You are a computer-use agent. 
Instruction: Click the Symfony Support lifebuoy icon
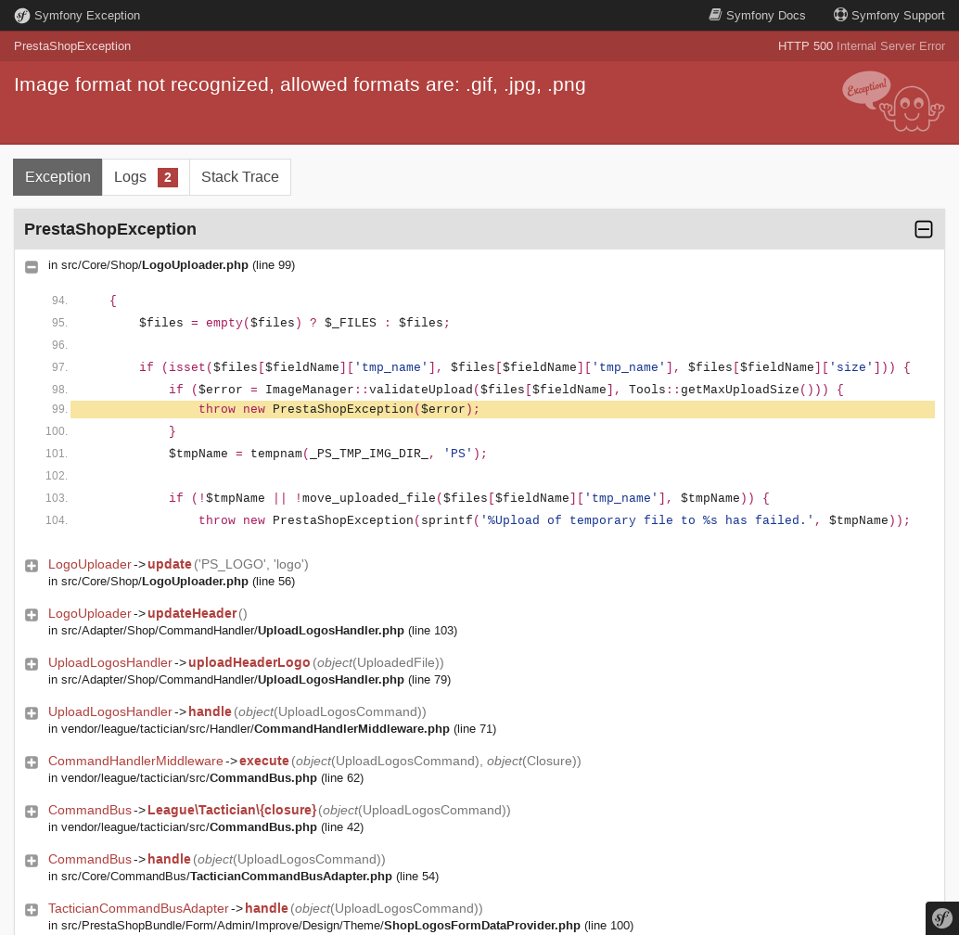(841, 15)
